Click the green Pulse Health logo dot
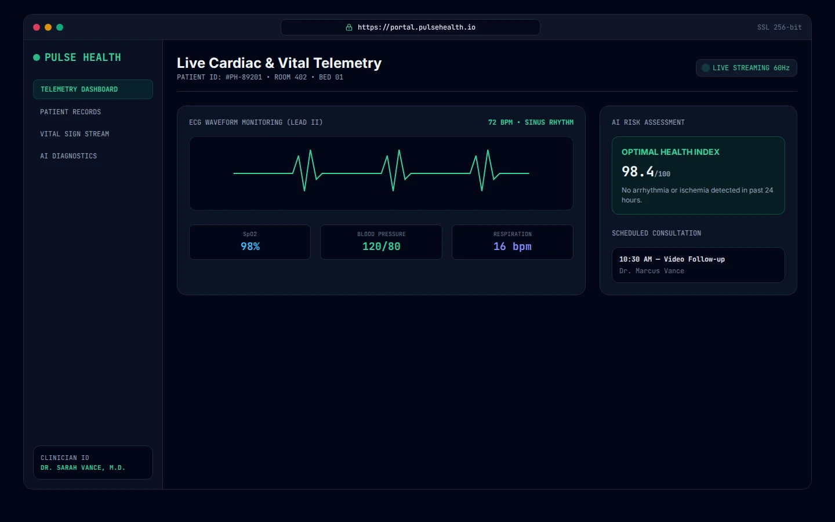The image size is (835, 522). pos(37,57)
